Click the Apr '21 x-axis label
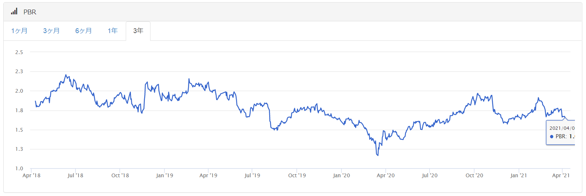 (x=561, y=175)
